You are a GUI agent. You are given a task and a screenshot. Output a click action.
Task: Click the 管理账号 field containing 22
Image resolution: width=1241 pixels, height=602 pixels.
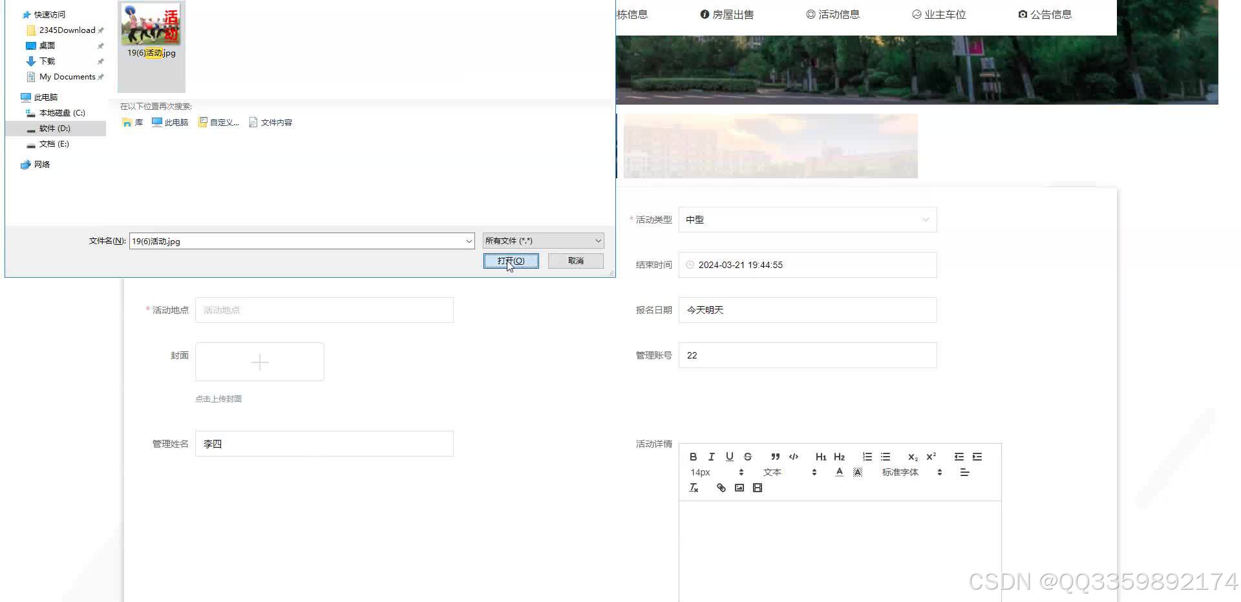pos(807,355)
